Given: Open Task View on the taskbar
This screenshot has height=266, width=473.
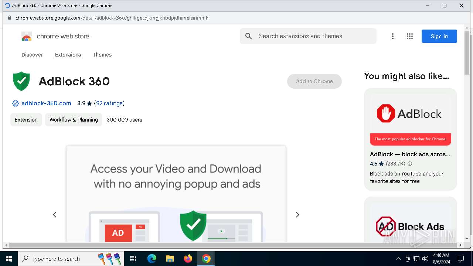Looking at the screenshot, I should [x=133, y=259].
